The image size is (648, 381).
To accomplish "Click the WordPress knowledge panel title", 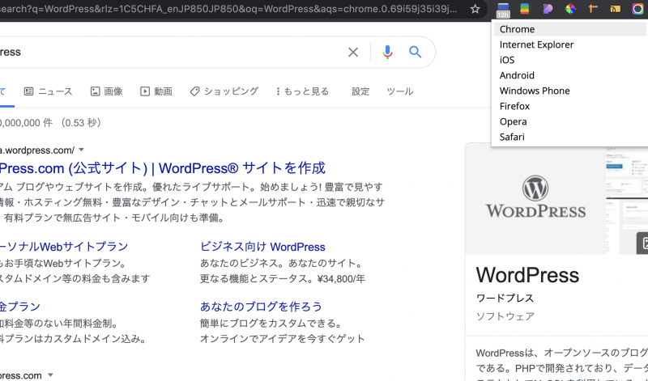I will pos(527,275).
